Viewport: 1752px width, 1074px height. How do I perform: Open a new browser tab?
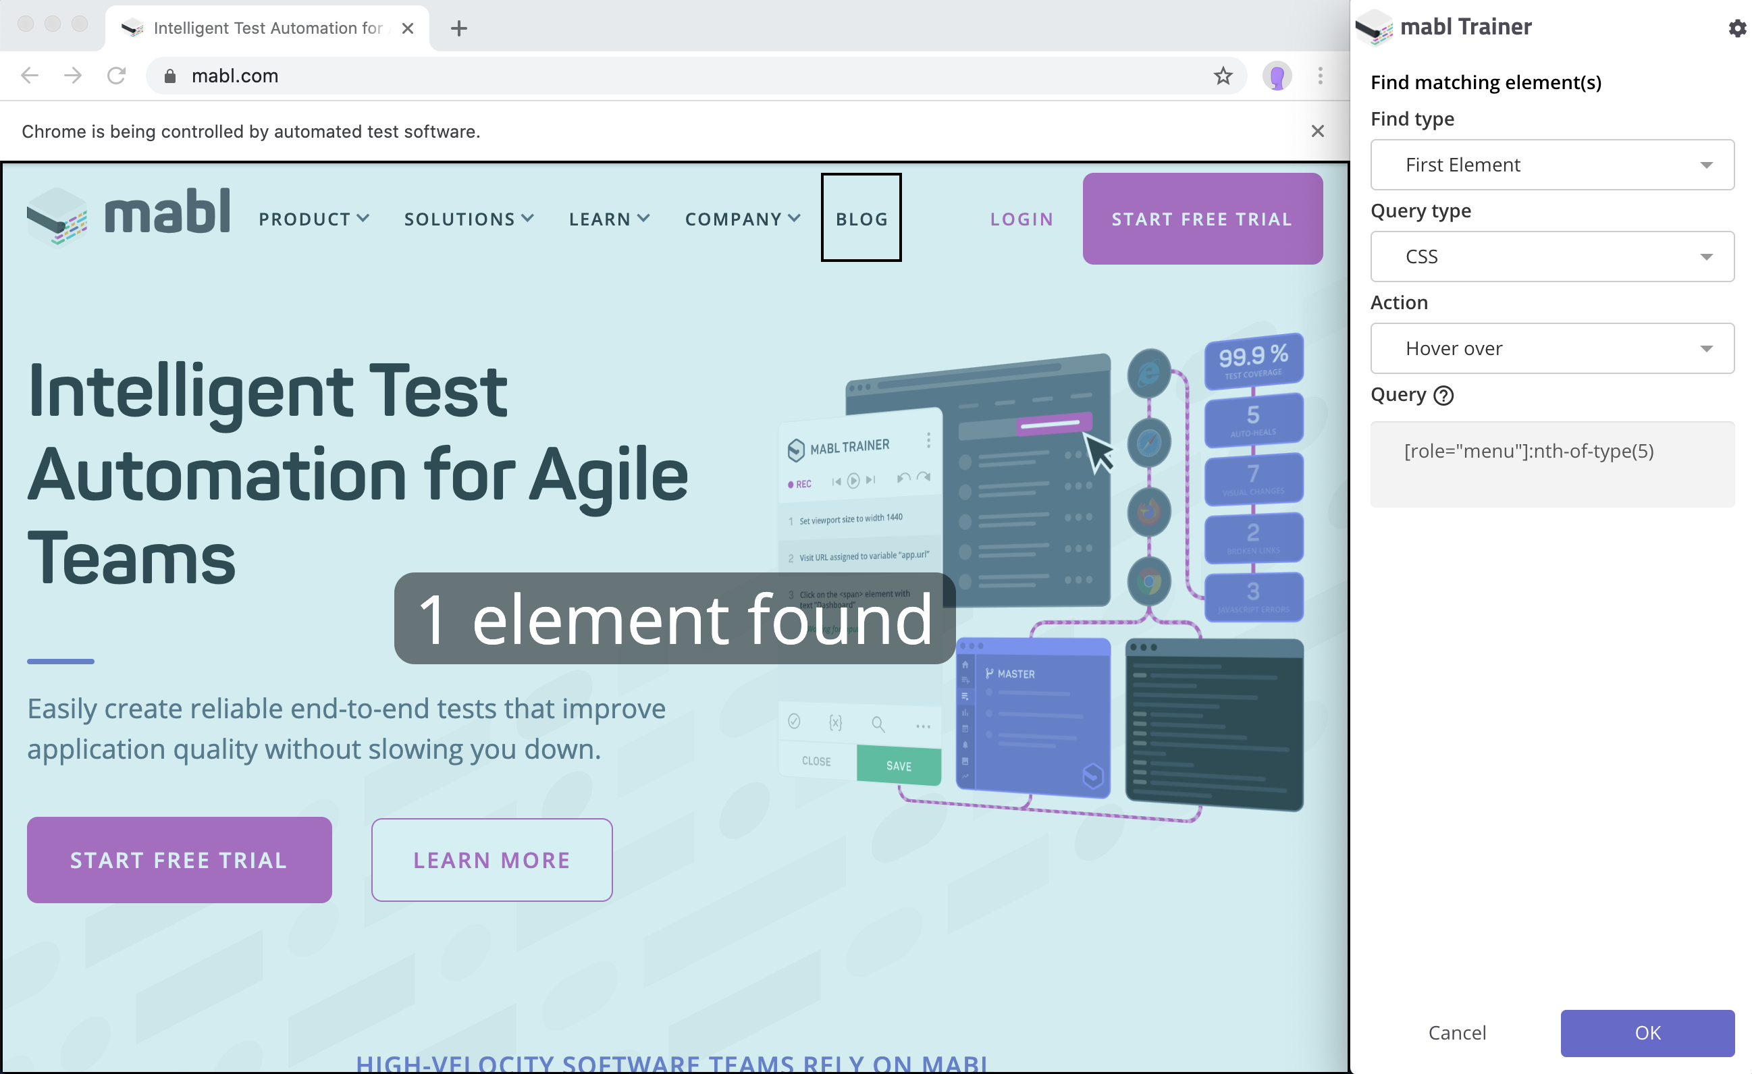pyautogui.click(x=458, y=28)
